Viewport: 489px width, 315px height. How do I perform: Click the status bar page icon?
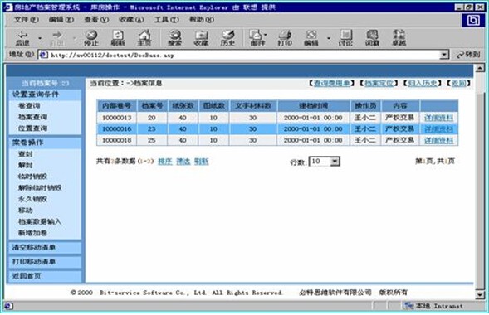tap(8, 306)
